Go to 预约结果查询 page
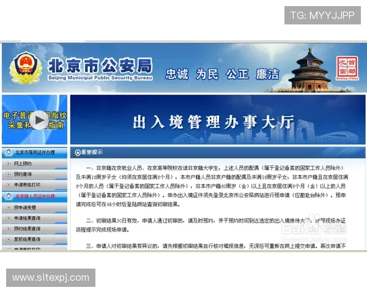The width and height of the screenshot is (367, 293). coord(34,229)
